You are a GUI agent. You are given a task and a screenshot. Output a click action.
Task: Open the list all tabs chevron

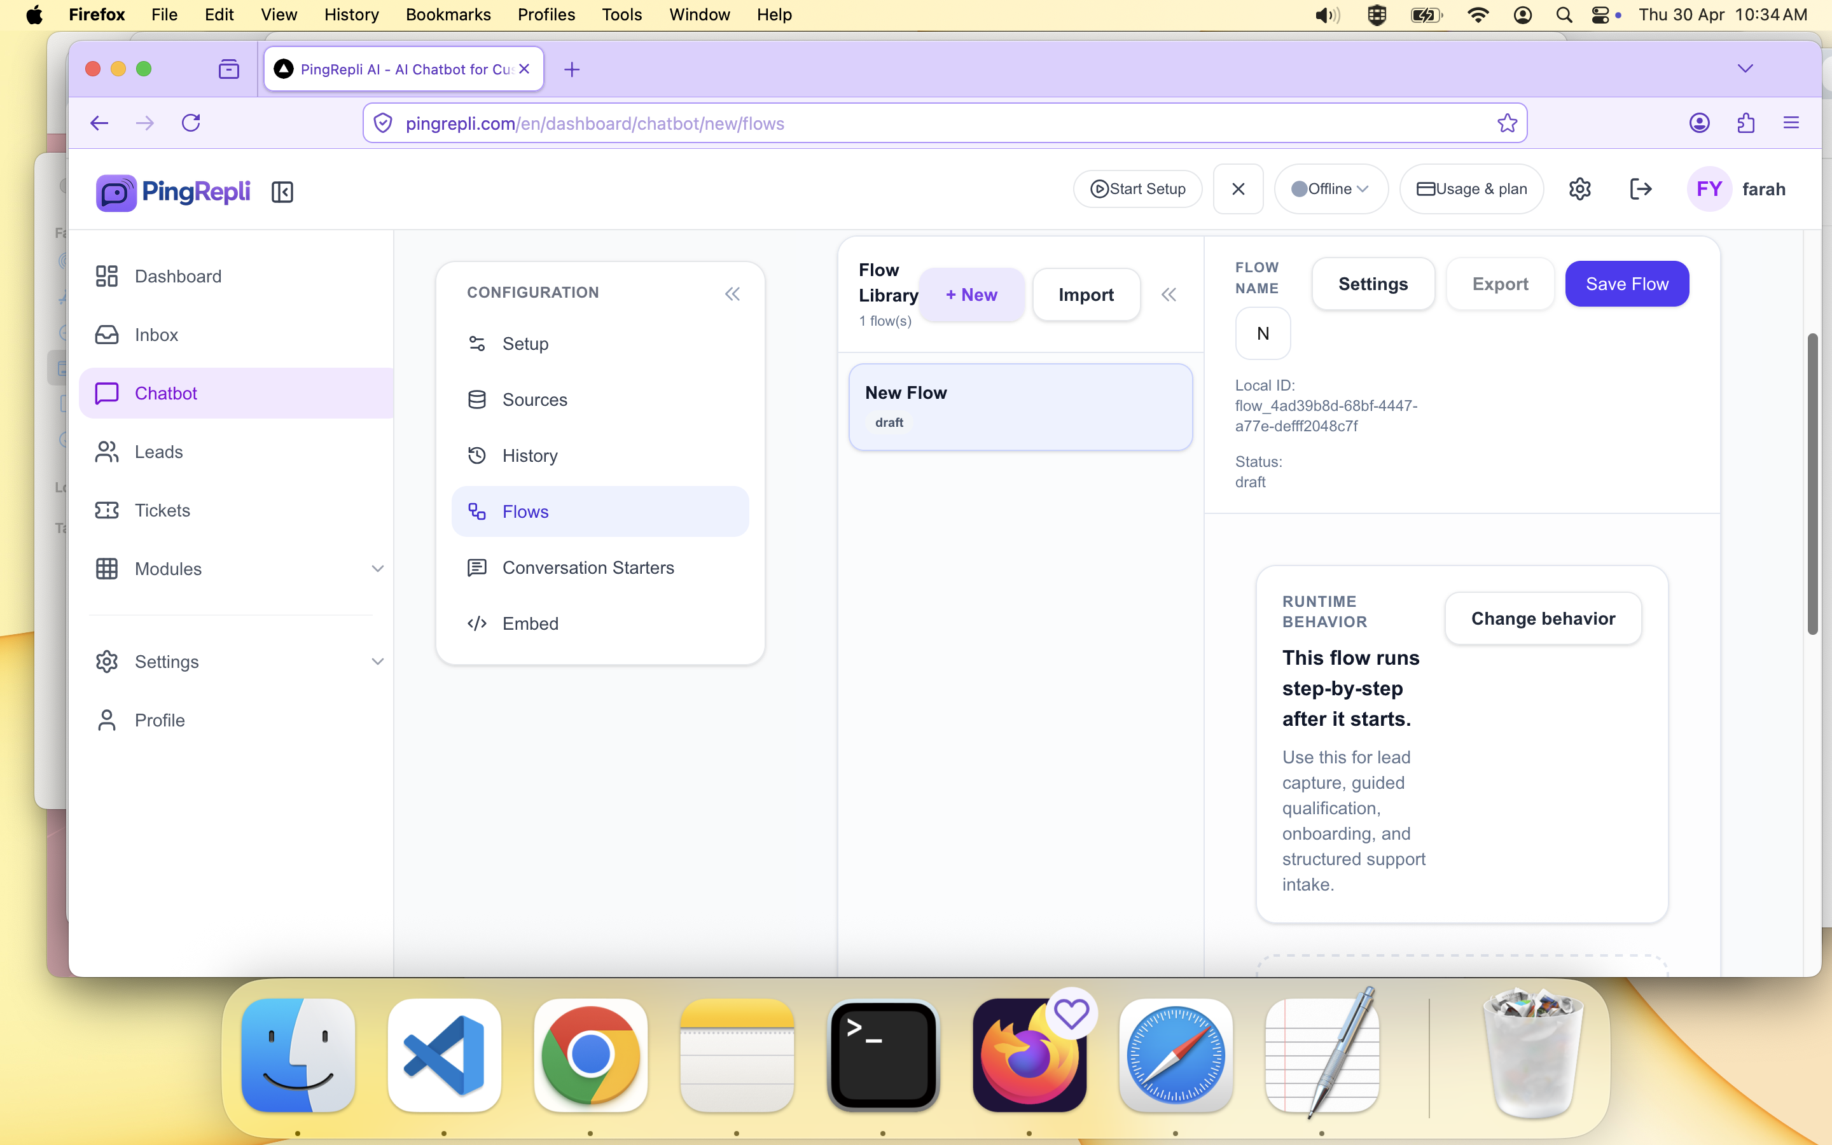coord(1745,68)
